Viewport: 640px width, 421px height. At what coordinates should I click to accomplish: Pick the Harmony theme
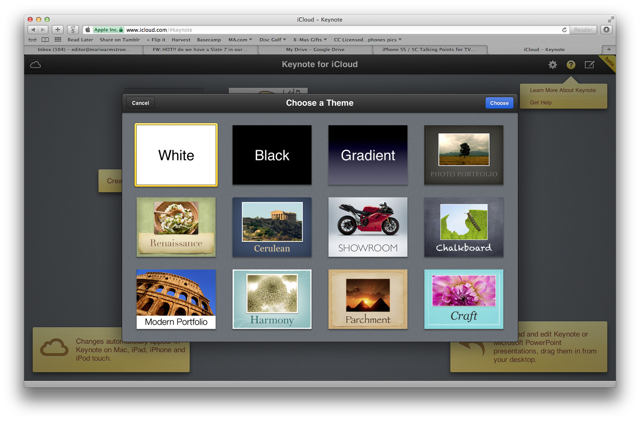point(272,299)
